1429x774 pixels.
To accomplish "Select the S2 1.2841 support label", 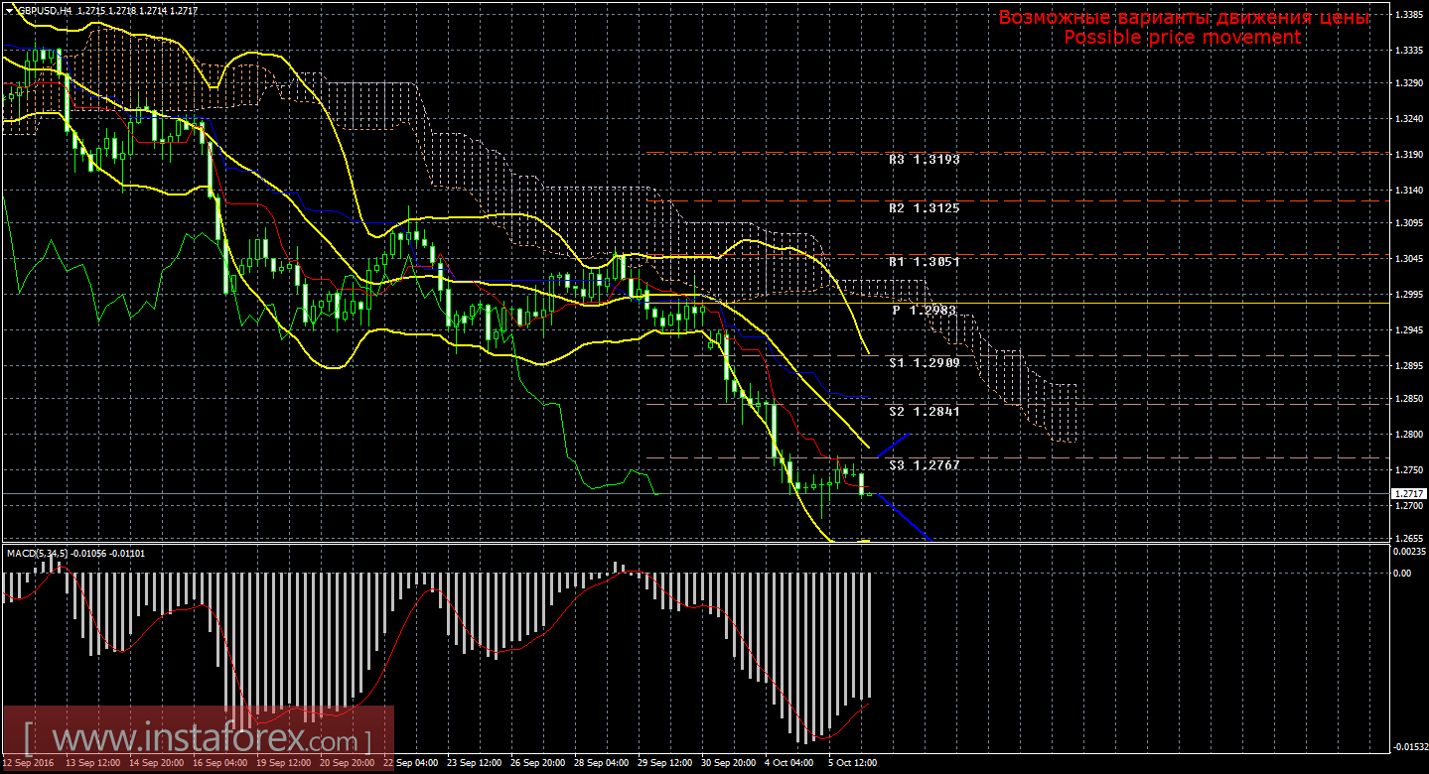I will (x=924, y=411).
